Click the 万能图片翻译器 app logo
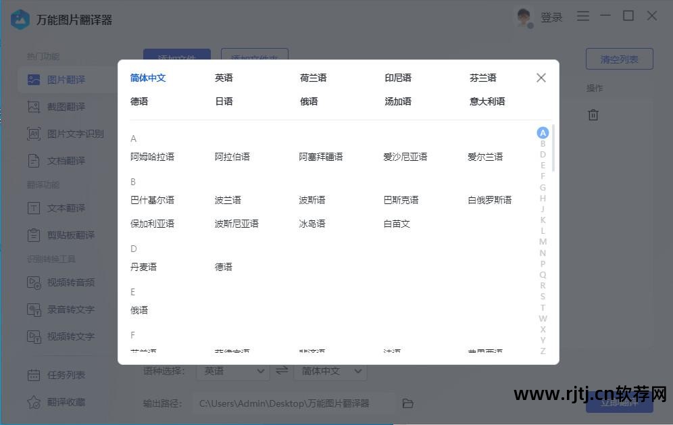 pos(20,20)
